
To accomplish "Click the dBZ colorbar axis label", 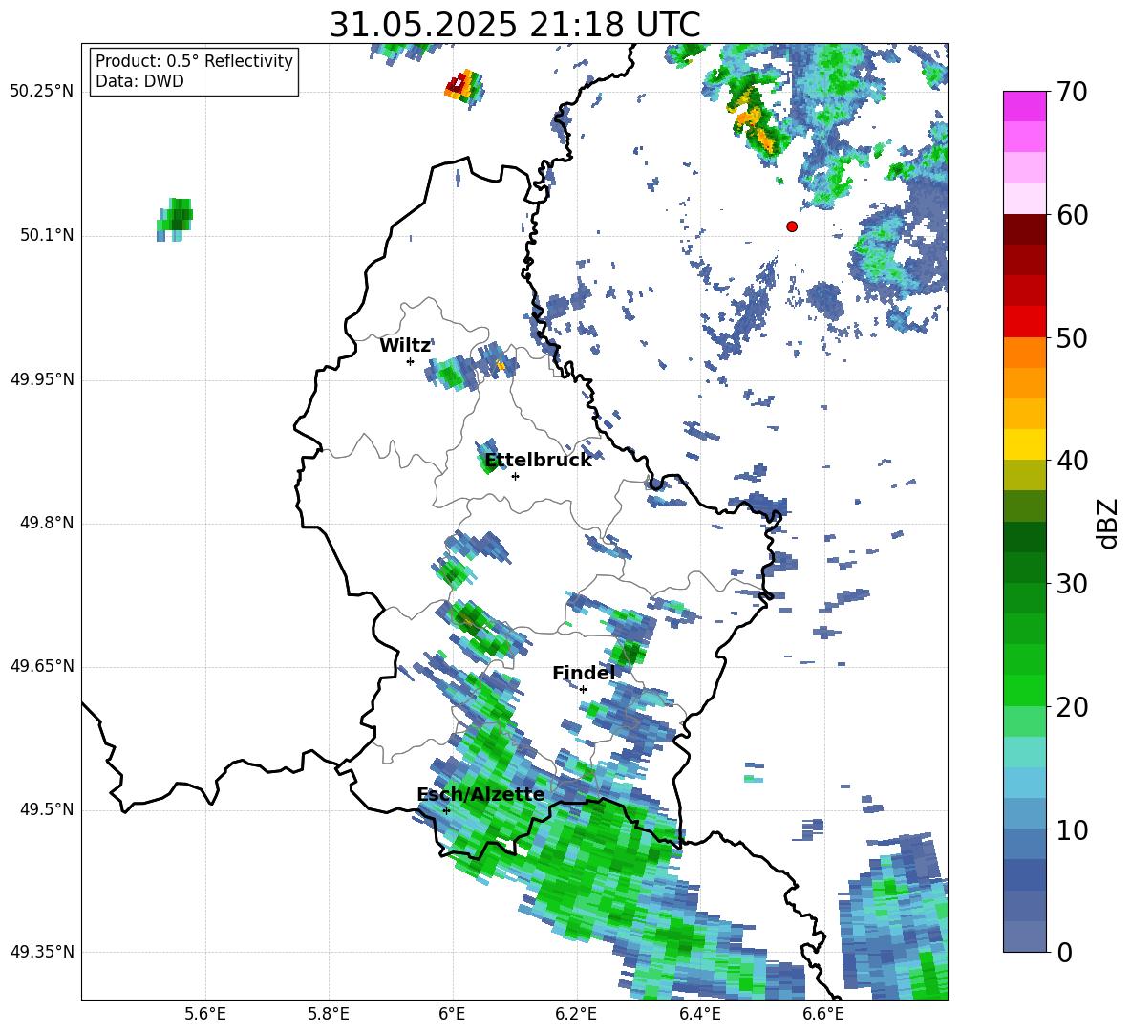I will [1106, 523].
